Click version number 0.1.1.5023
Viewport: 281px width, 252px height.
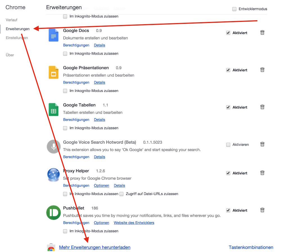point(153,142)
